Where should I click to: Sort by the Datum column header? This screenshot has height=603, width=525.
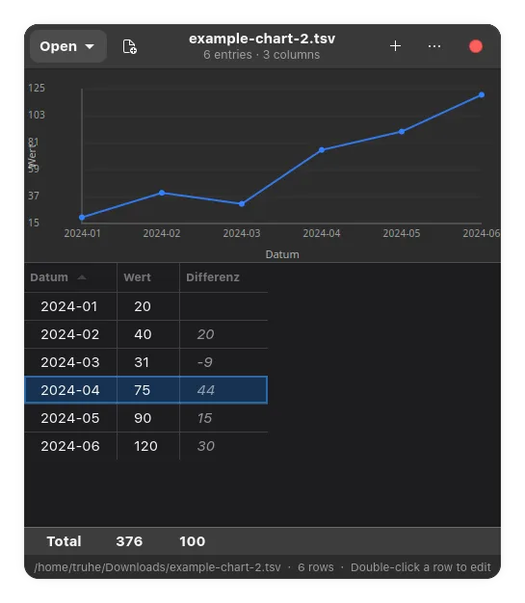(x=70, y=276)
